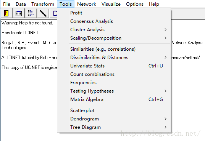Choose Consensus Analysis menu entry

coord(114,21)
